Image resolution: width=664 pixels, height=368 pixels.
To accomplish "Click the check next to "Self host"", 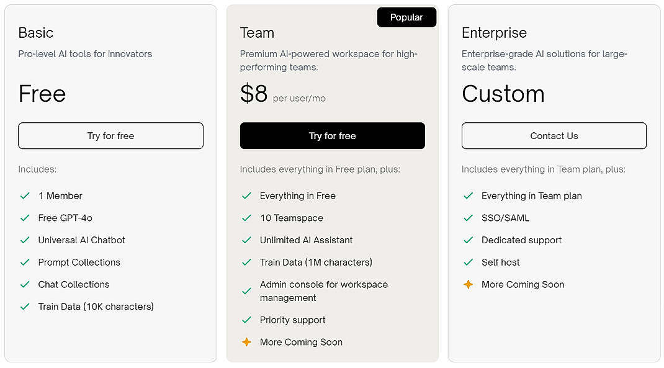I will click(468, 262).
